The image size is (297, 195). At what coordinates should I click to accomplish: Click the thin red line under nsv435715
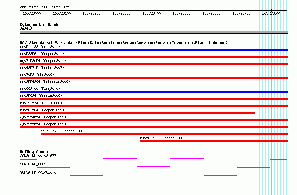point(154,71)
